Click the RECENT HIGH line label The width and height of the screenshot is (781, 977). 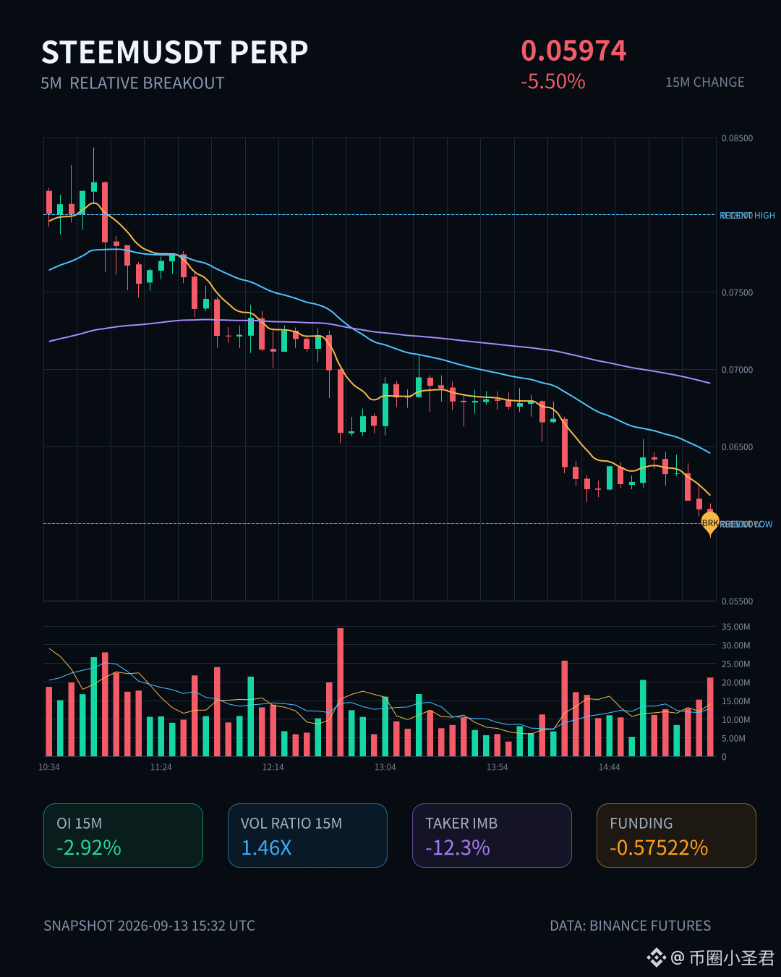[747, 216]
